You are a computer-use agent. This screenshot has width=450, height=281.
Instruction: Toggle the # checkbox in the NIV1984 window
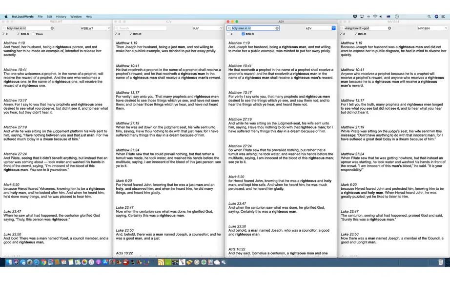pos(341,34)
